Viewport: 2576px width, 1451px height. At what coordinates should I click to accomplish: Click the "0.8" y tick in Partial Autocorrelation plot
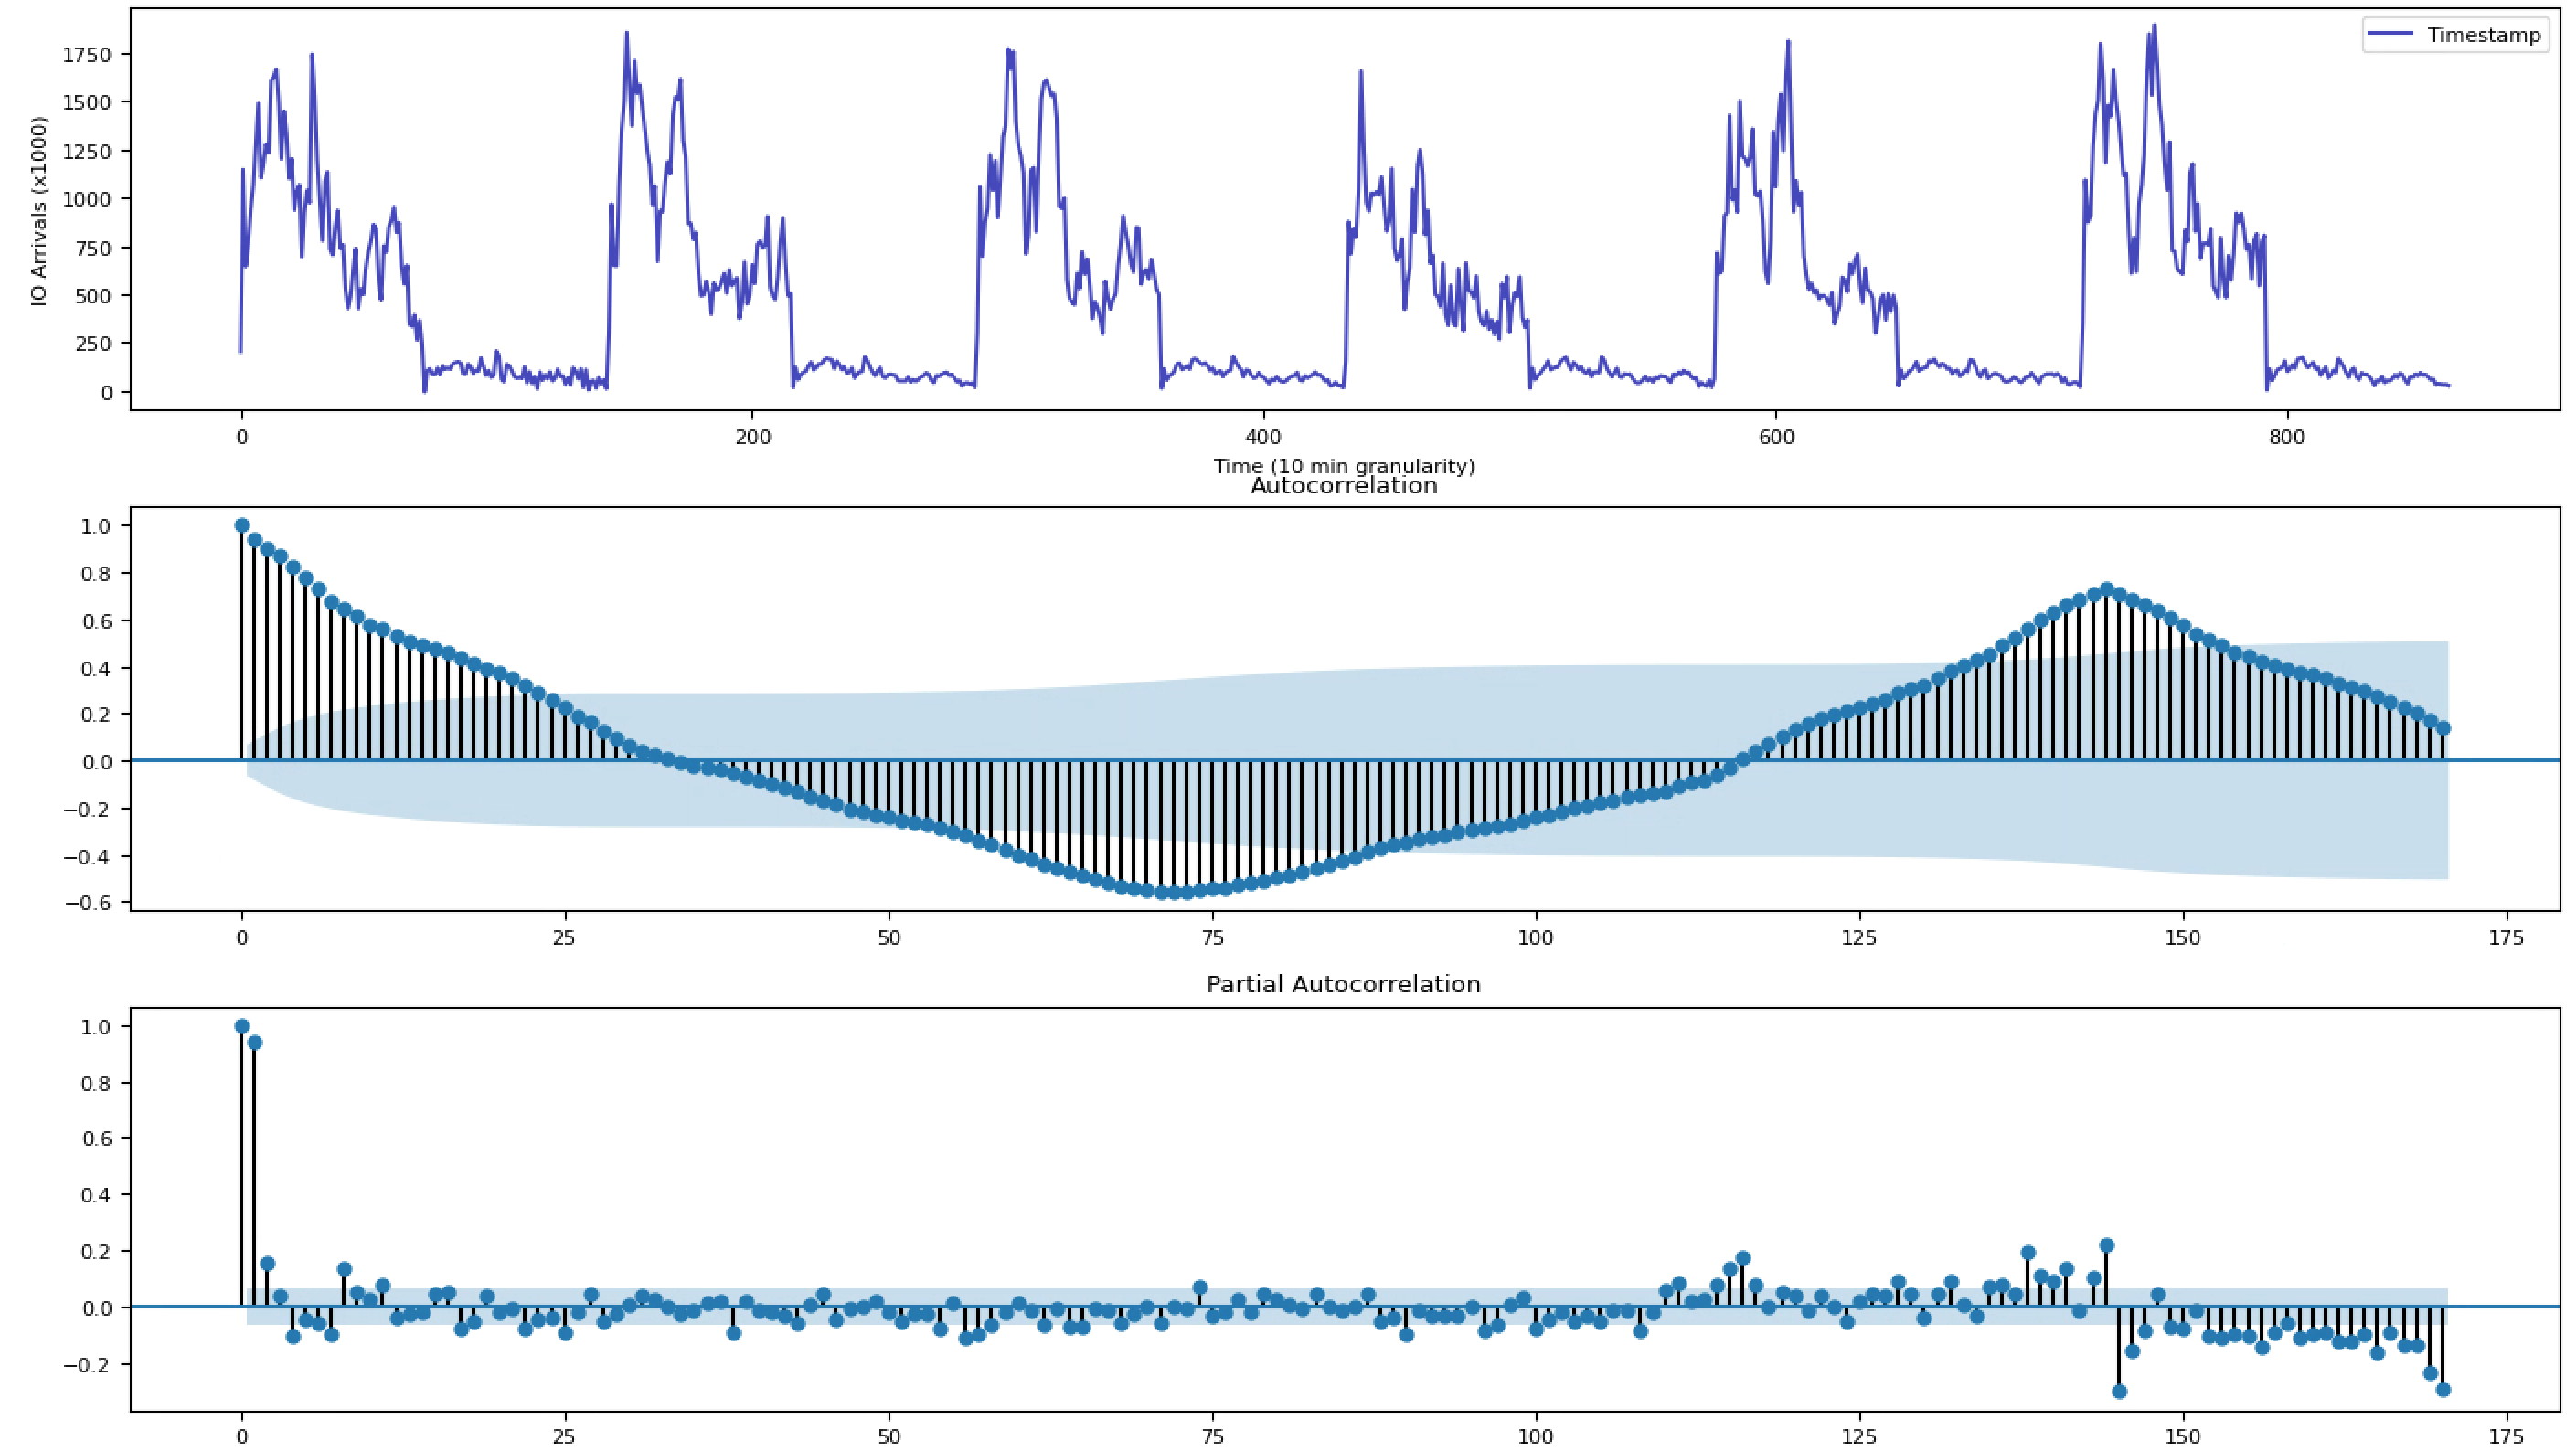pyautogui.click(x=94, y=1082)
